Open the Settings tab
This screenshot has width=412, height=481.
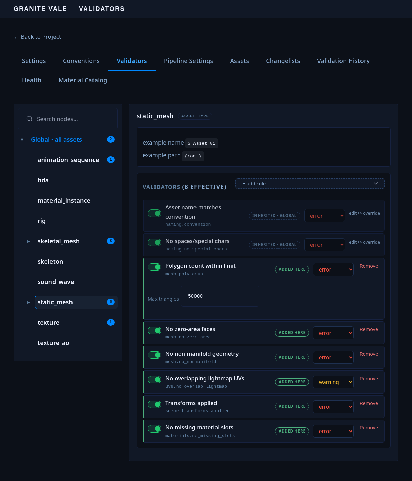34,61
